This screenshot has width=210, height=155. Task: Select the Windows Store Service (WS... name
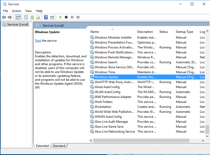(x=114, y=67)
